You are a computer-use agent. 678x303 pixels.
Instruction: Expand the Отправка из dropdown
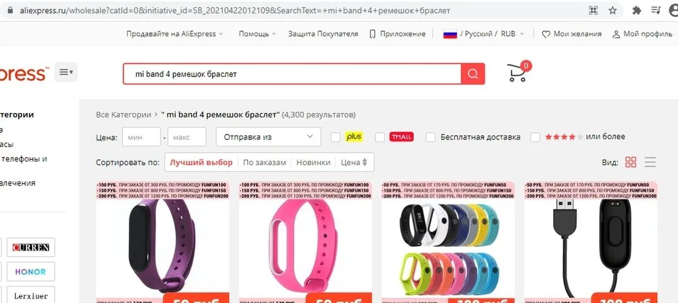(268, 136)
